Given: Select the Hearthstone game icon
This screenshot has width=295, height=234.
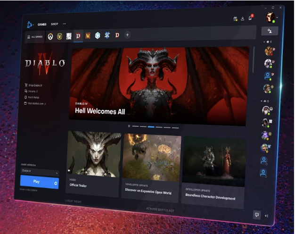Looking at the screenshot, I should coord(98,35).
